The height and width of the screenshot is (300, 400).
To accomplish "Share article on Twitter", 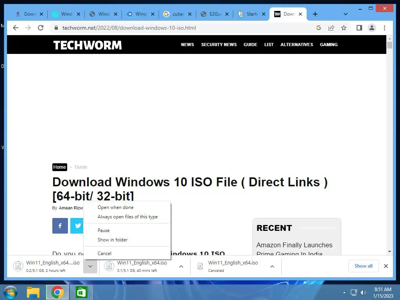I will [77, 226].
